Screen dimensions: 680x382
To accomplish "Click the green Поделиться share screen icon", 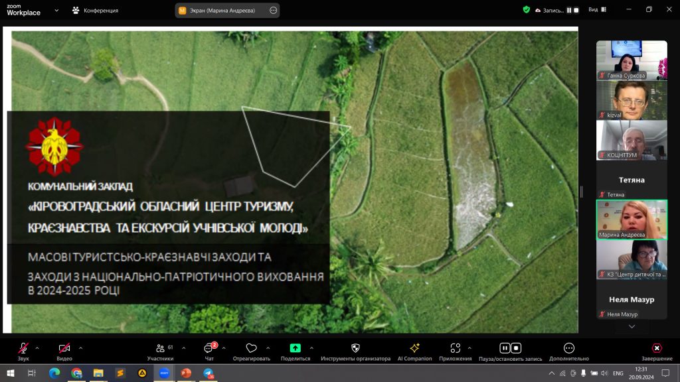I will (296, 348).
